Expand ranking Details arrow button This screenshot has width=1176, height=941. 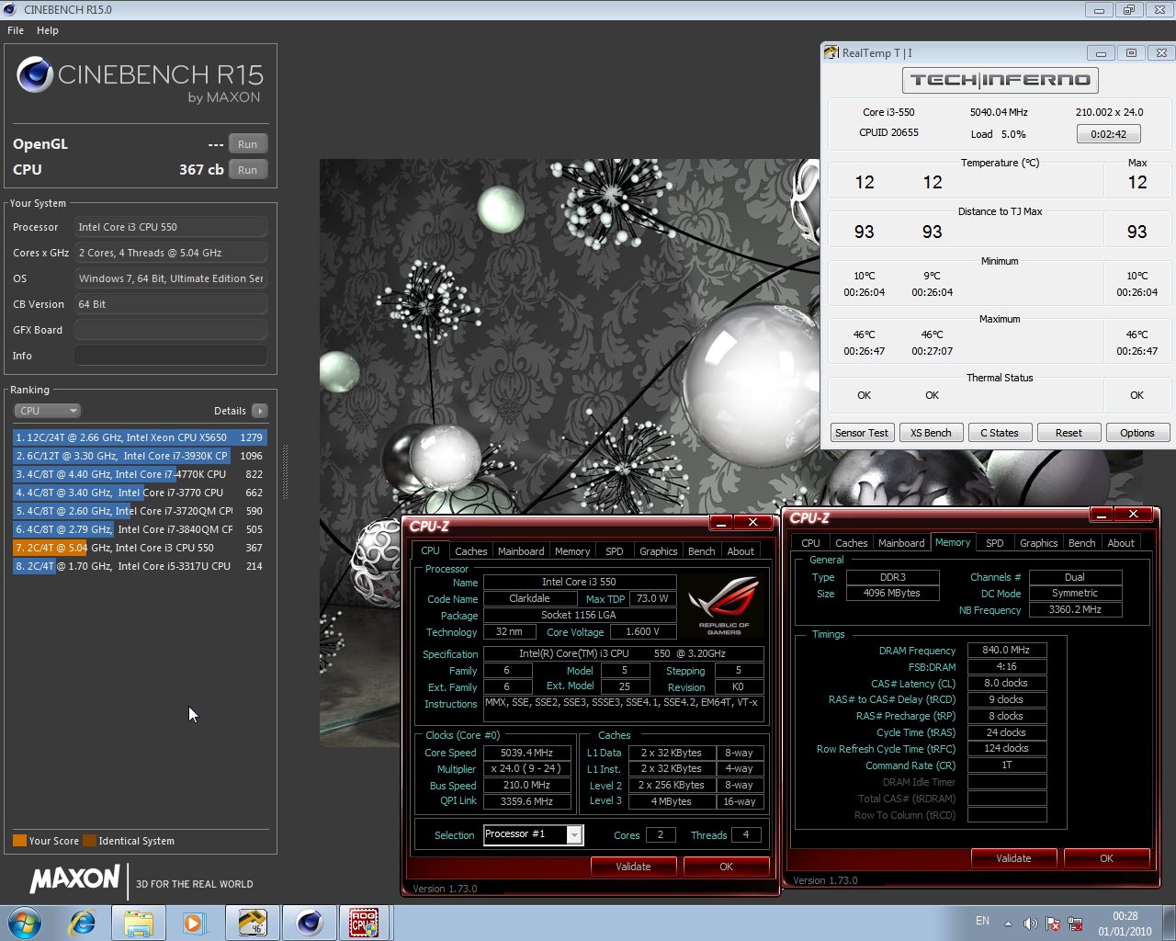(260, 411)
